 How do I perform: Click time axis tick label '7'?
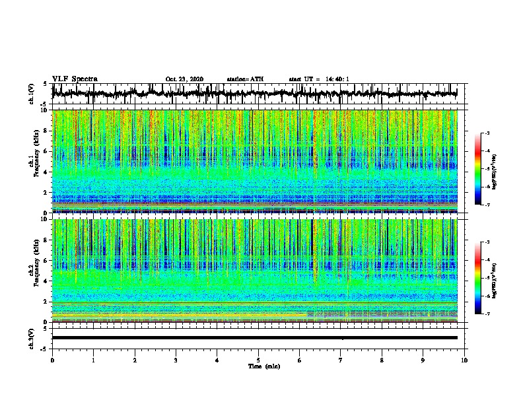point(341,360)
